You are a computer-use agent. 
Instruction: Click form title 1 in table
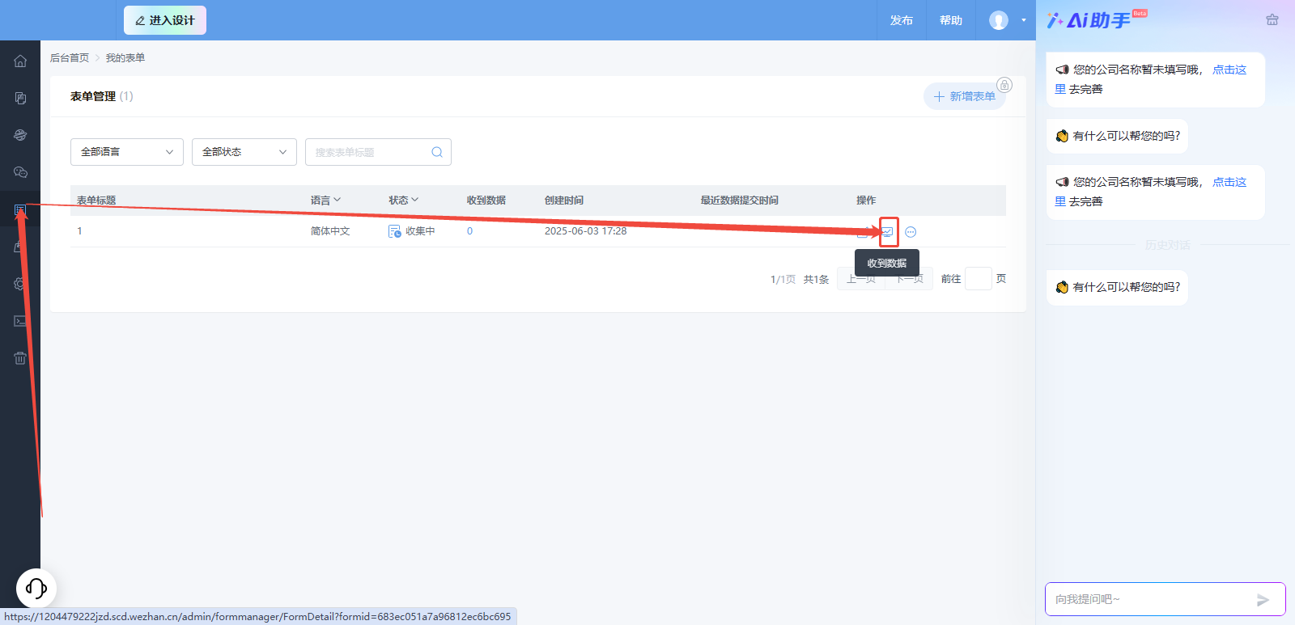pyautogui.click(x=79, y=231)
